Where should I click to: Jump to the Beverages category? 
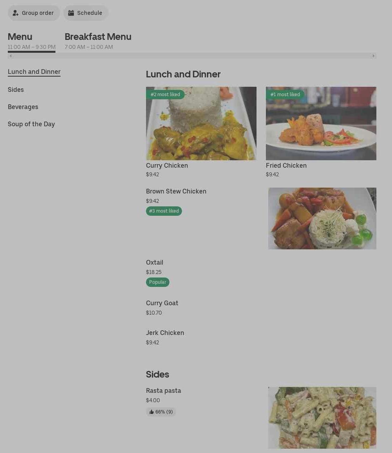(23, 107)
